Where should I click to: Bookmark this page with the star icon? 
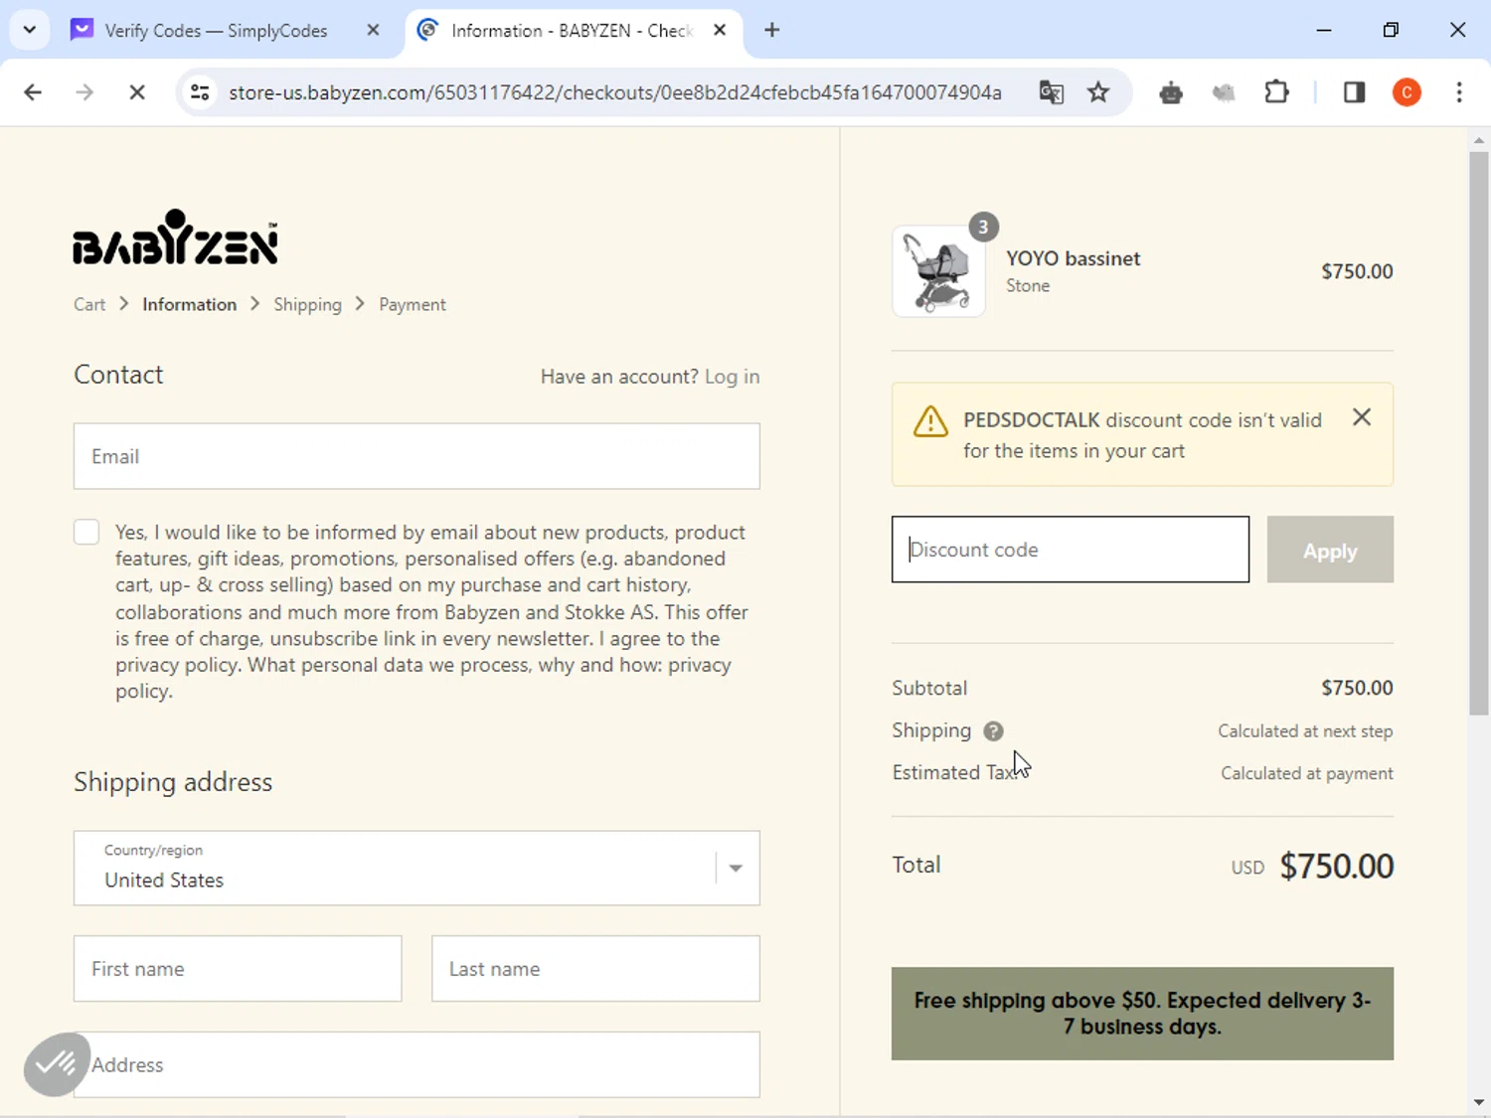(1098, 92)
